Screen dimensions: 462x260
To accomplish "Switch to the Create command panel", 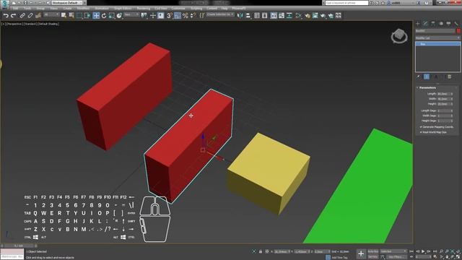I will (x=418, y=24).
